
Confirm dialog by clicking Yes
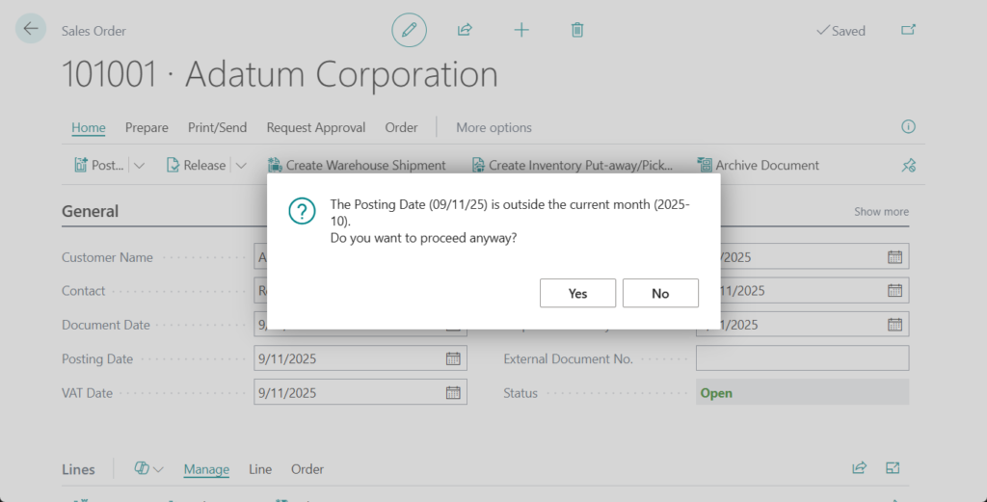coord(577,293)
